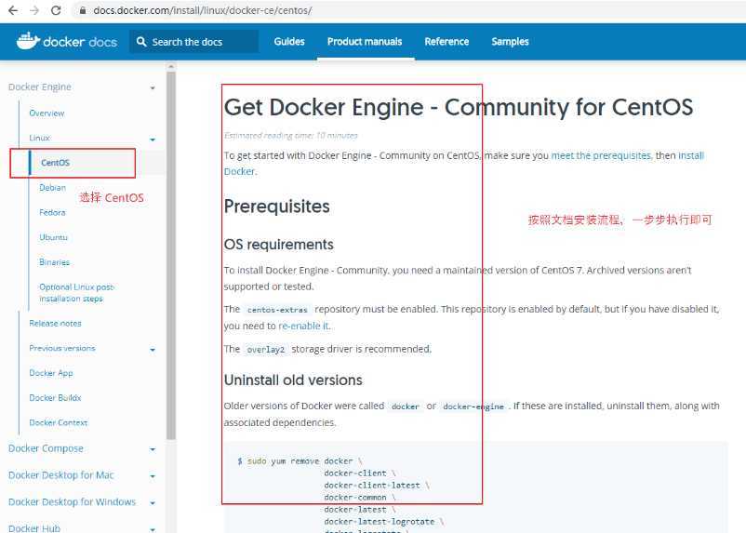The height and width of the screenshot is (533, 746).
Task: Collapse the Docker Engine section arrow
Action: 153,88
